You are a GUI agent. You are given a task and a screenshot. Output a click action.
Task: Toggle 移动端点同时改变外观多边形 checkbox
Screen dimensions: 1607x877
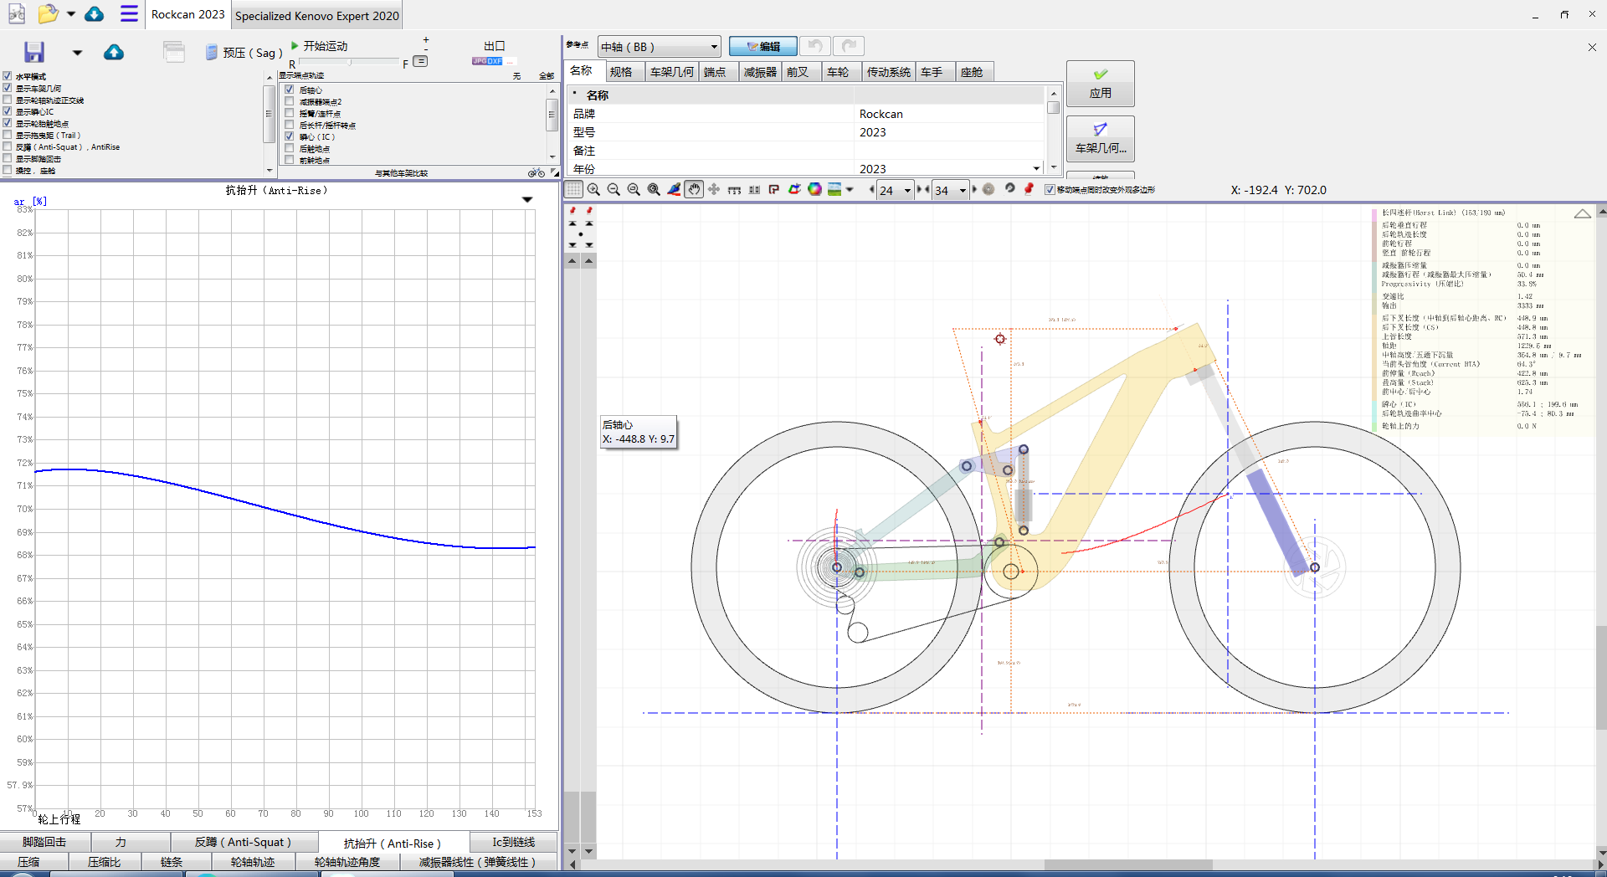1050,190
